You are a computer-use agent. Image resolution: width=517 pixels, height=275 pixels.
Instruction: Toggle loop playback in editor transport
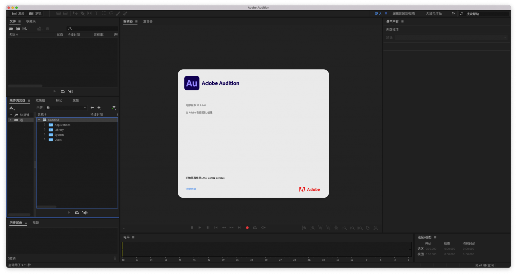255,227
